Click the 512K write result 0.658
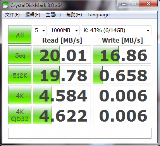This screenshot has height=146, width=160. (122, 75)
